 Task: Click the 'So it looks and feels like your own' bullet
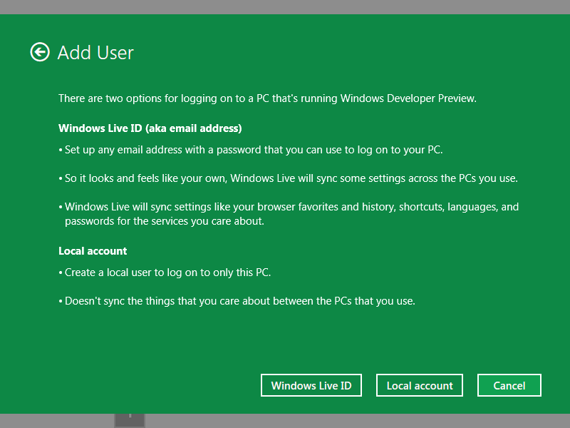point(289,178)
